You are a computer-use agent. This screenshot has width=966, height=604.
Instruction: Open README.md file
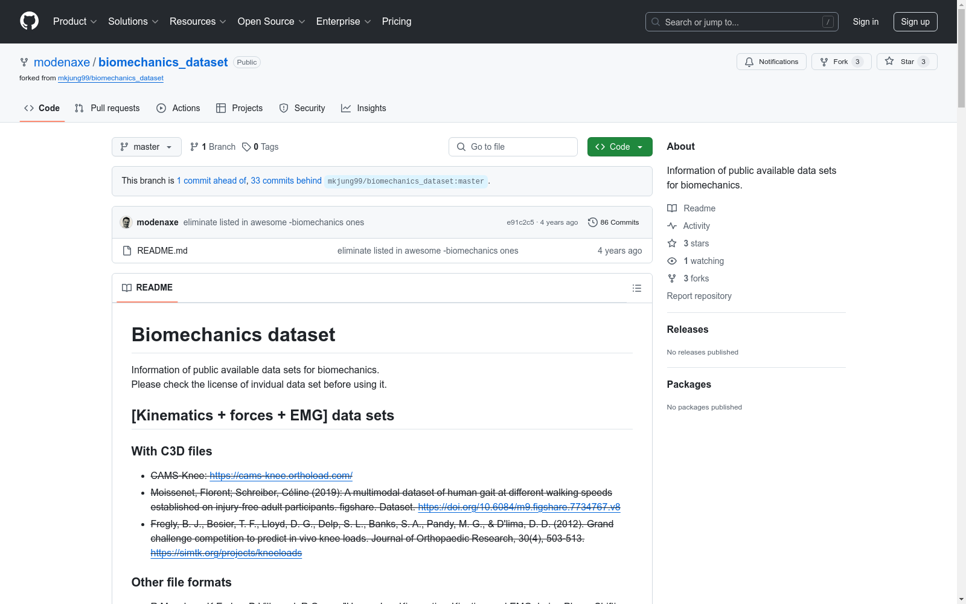click(x=162, y=251)
